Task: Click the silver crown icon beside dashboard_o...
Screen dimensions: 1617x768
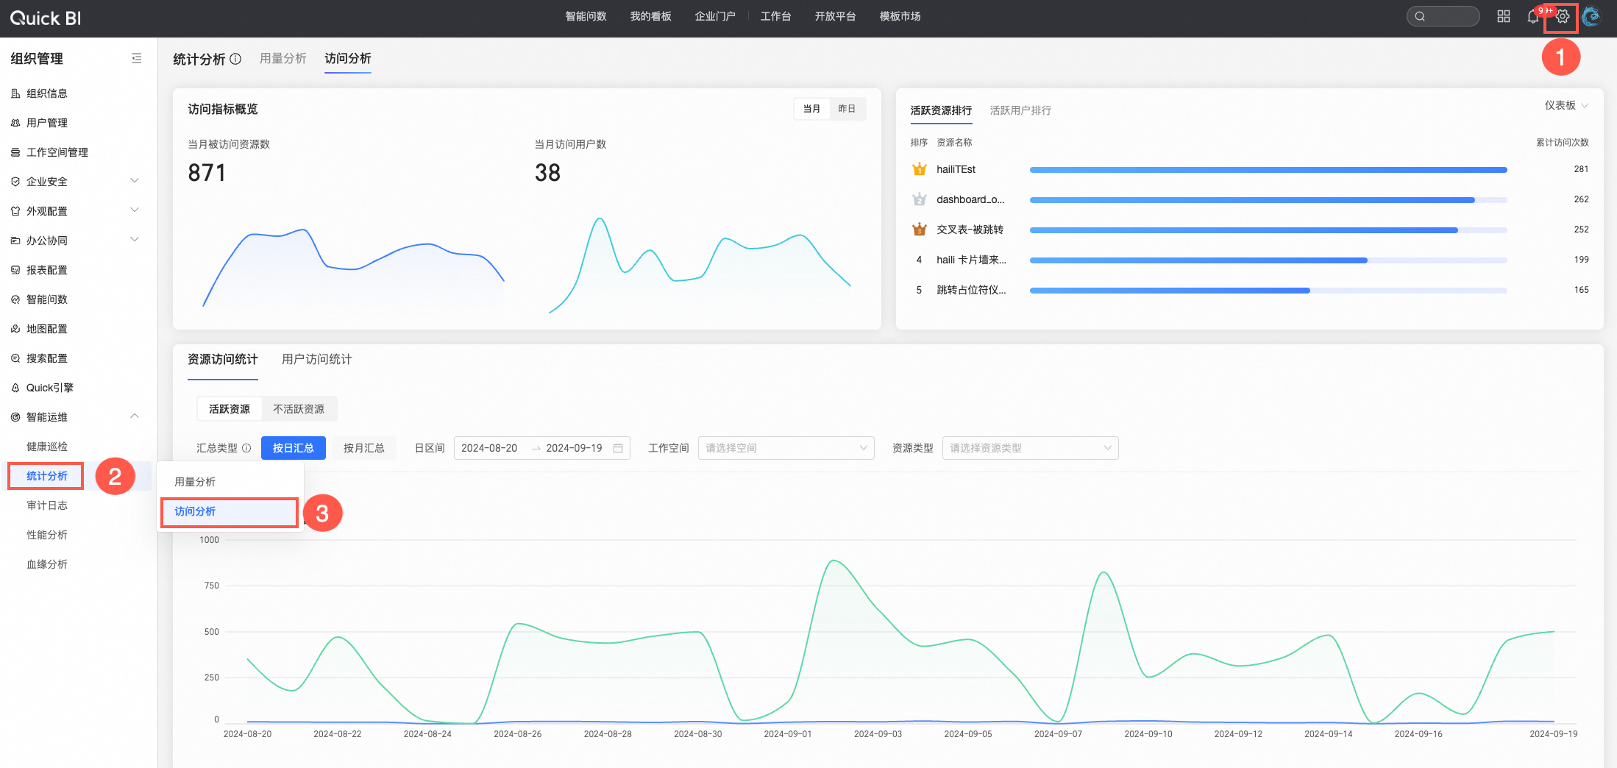Action: 919,199
